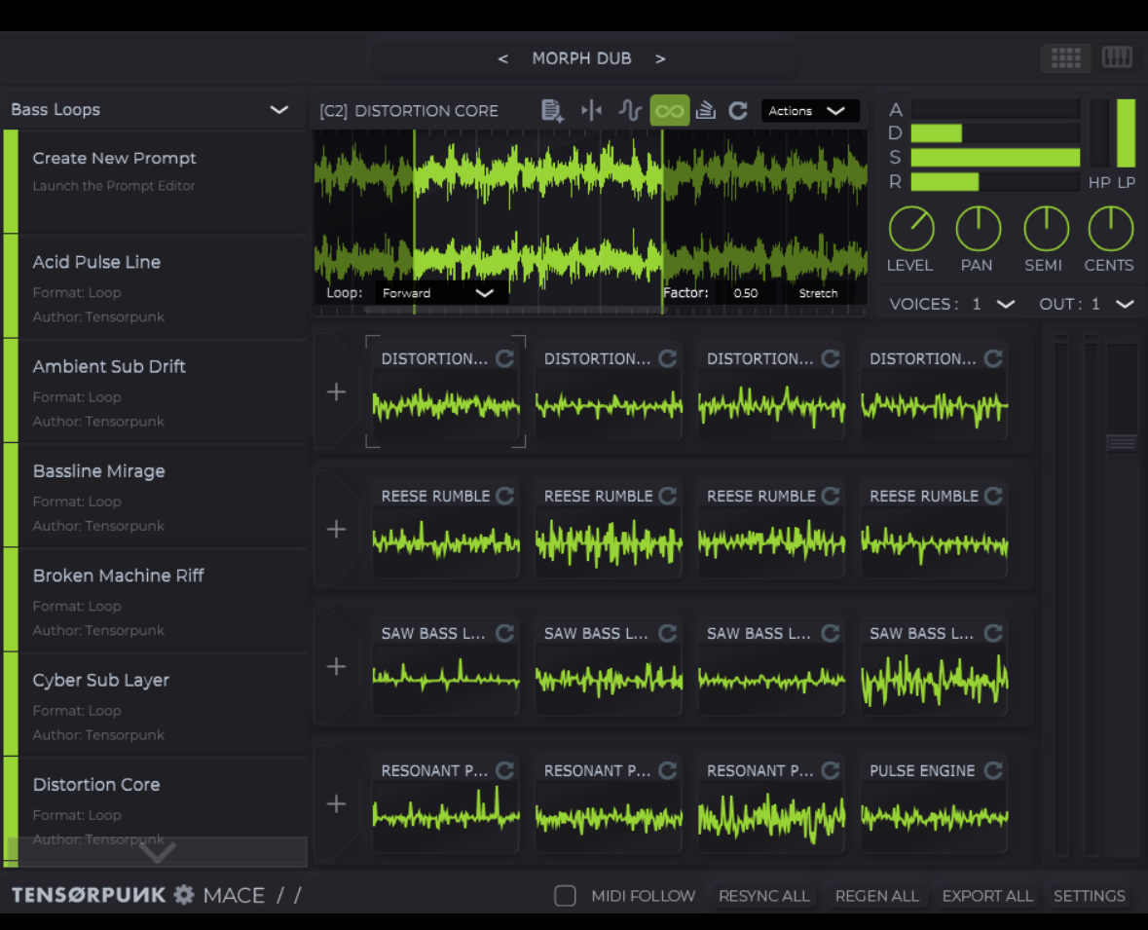
Task: Select the Cyber Sub Layer prompt
Action: (155, 705)
